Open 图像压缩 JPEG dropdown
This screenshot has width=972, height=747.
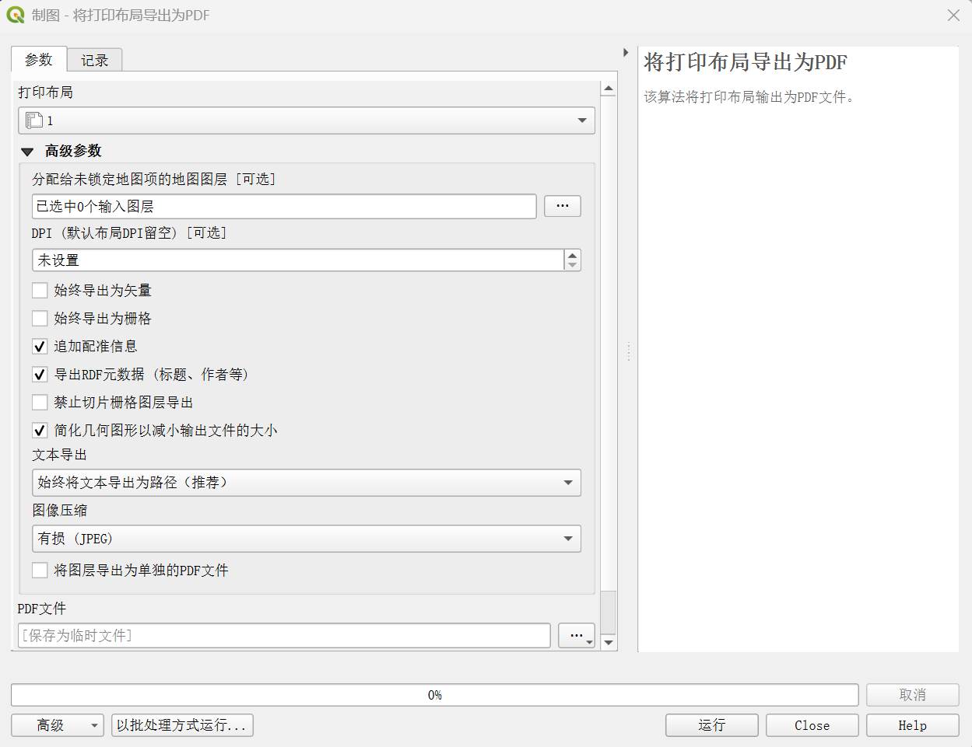tap(307, 539)
